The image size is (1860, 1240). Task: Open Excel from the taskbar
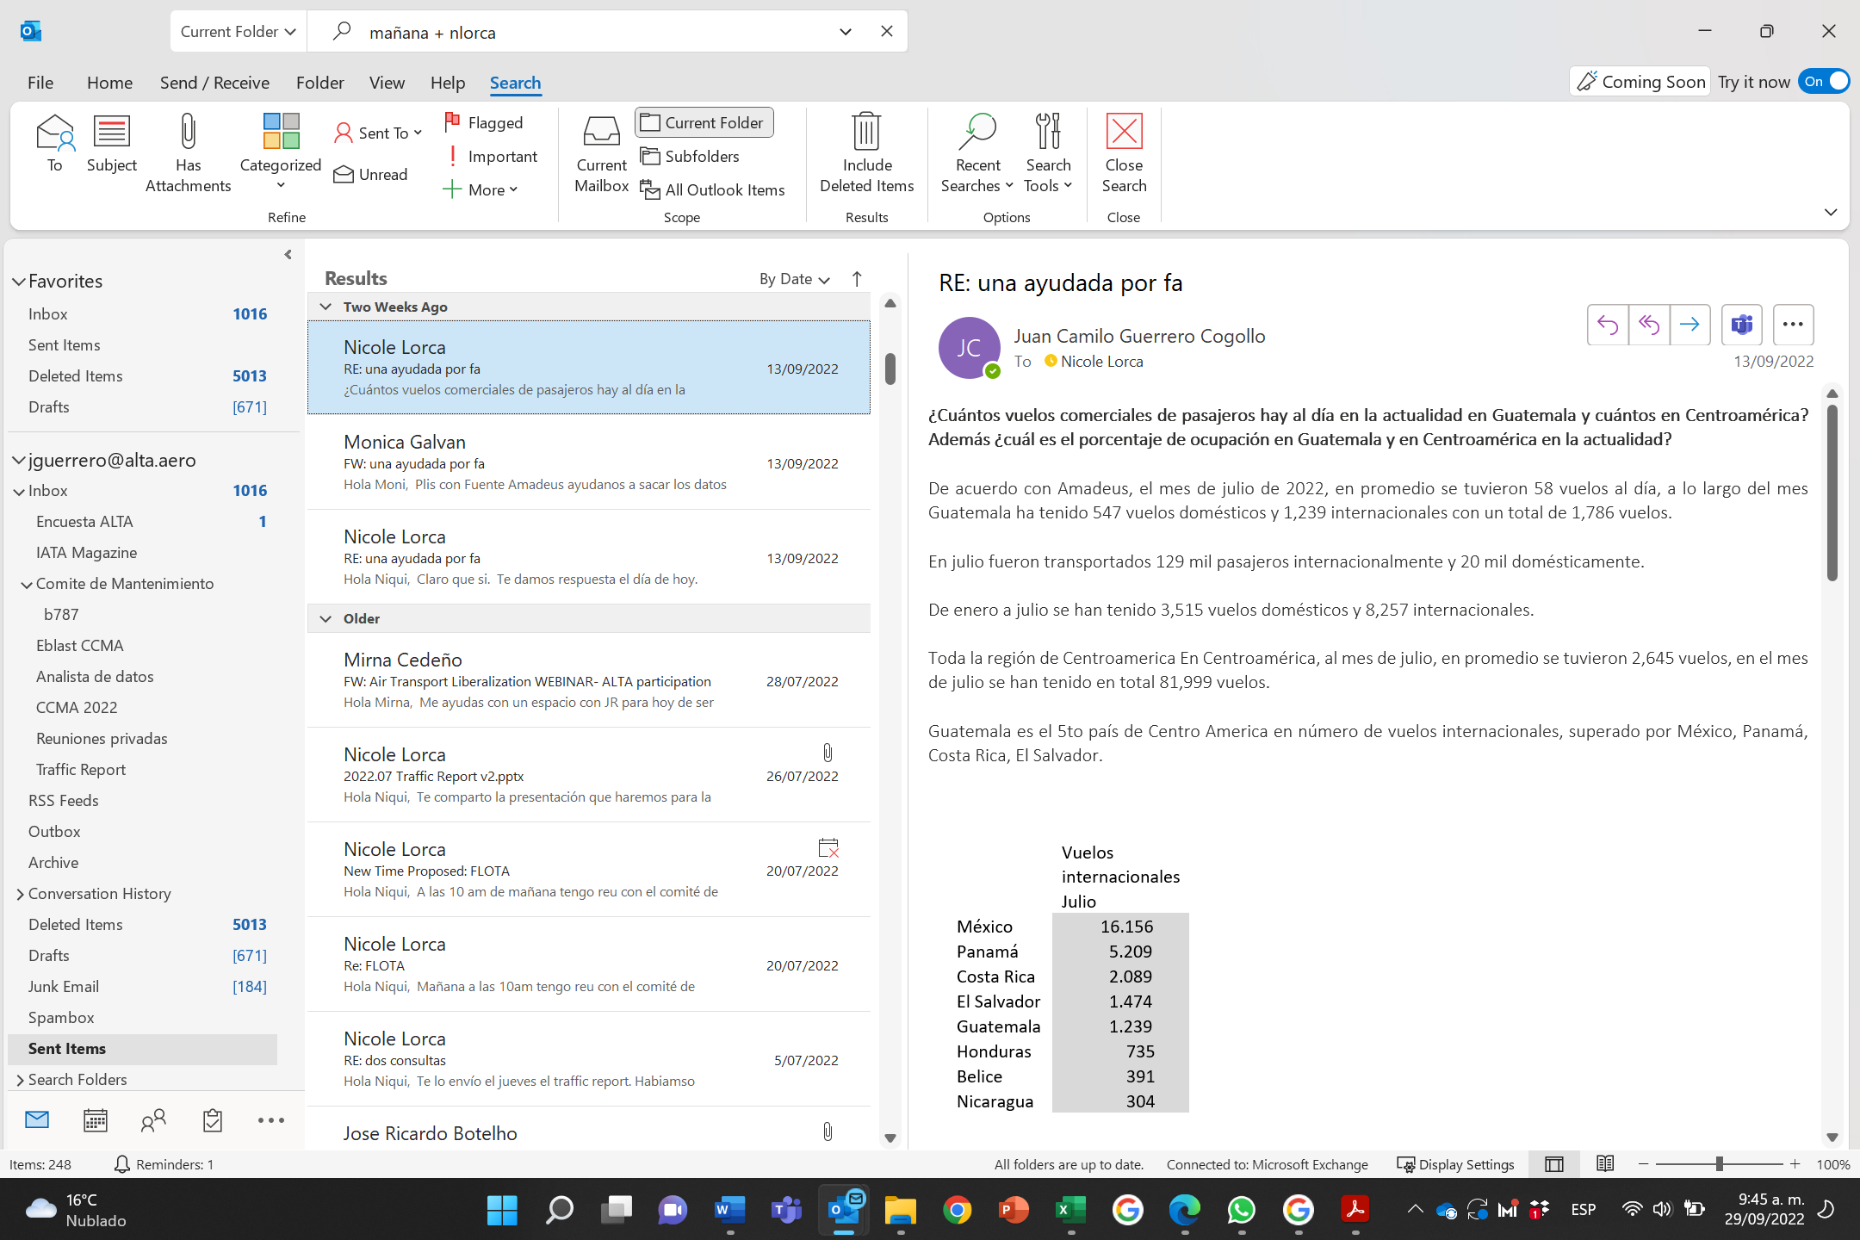(1070, 1210)
